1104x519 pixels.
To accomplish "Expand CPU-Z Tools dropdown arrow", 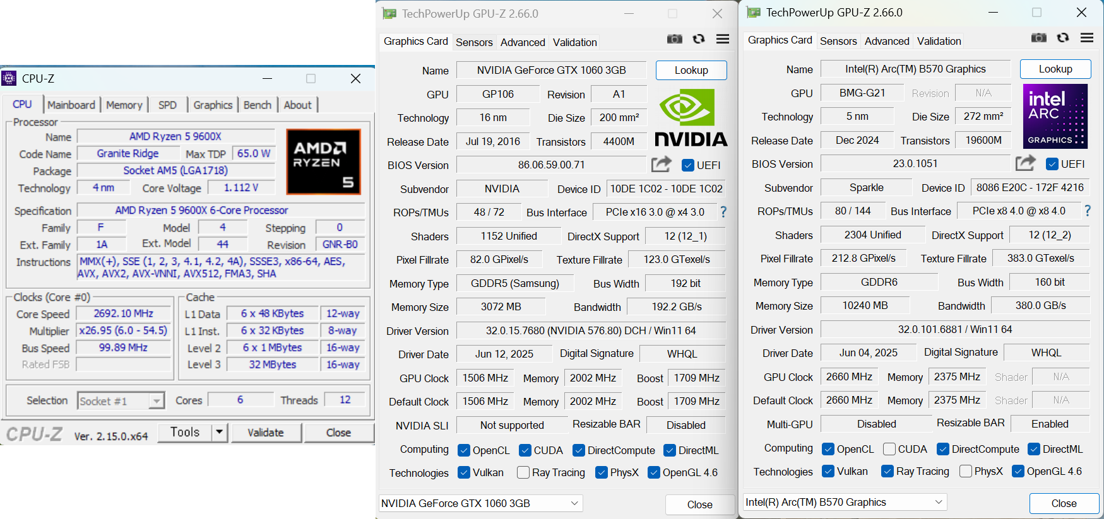I will coord(219,432).
